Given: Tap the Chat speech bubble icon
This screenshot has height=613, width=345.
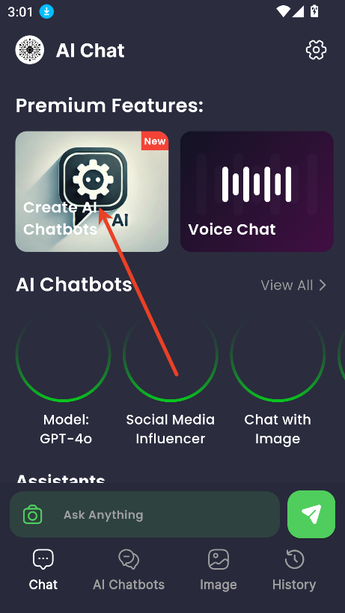Looking at the screenshot, I should pos(43,559).
